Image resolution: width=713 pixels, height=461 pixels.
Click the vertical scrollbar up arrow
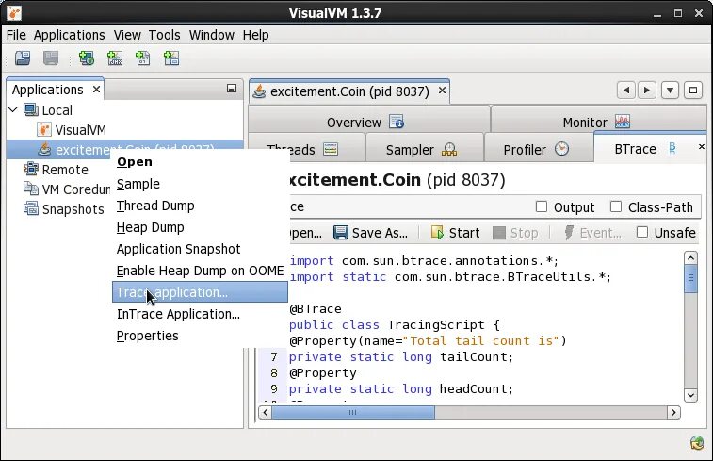690,258
